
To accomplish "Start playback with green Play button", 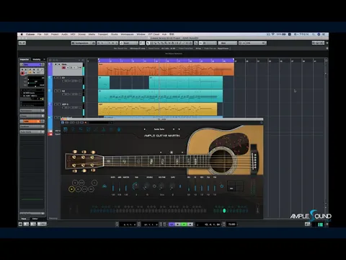I will tap(184, 225).
